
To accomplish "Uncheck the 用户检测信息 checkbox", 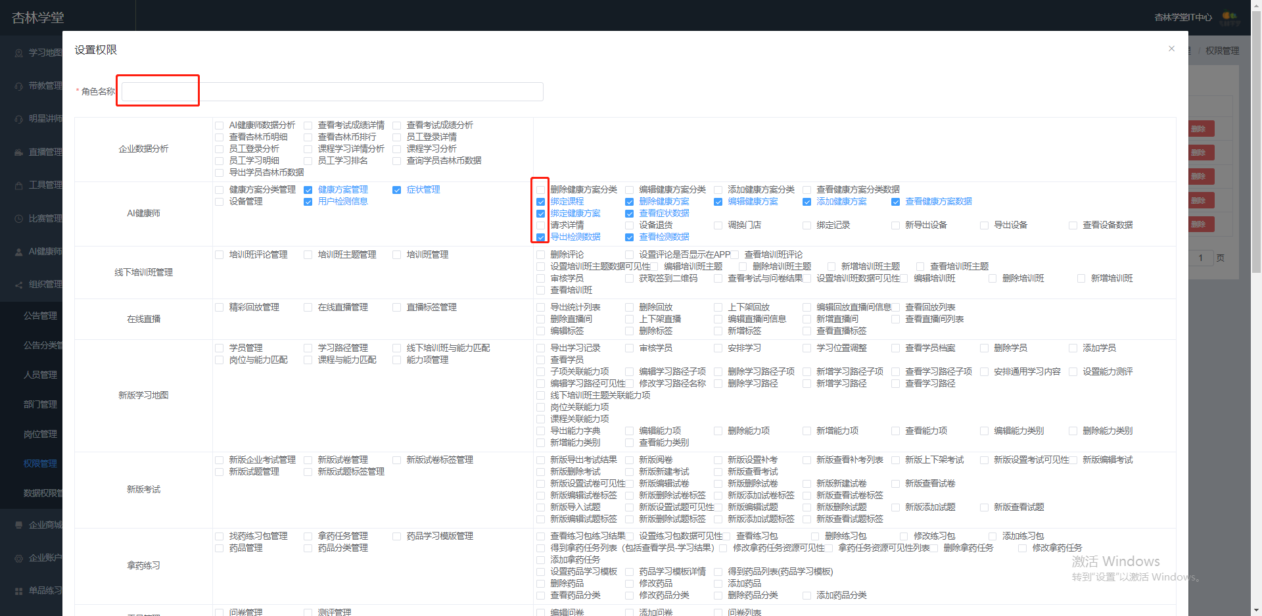I will click(x=308, y=202).
